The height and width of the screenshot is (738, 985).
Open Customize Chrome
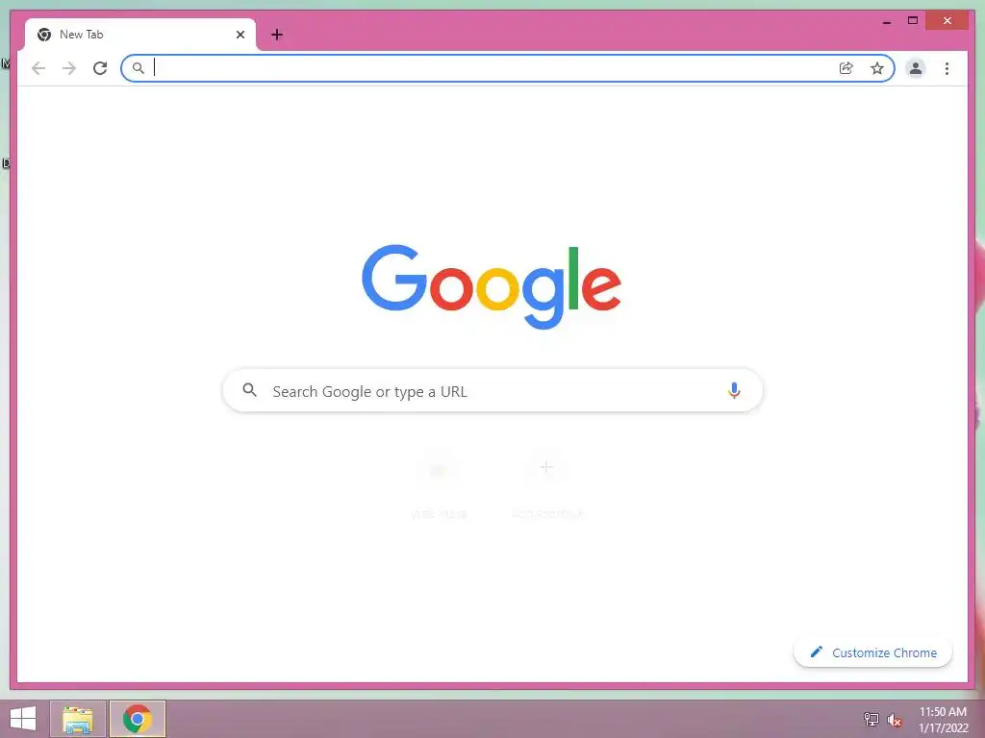point(872,652)
